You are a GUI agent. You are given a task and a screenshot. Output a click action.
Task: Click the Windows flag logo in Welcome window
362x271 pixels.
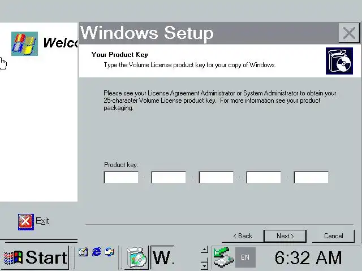pos(24,43)
